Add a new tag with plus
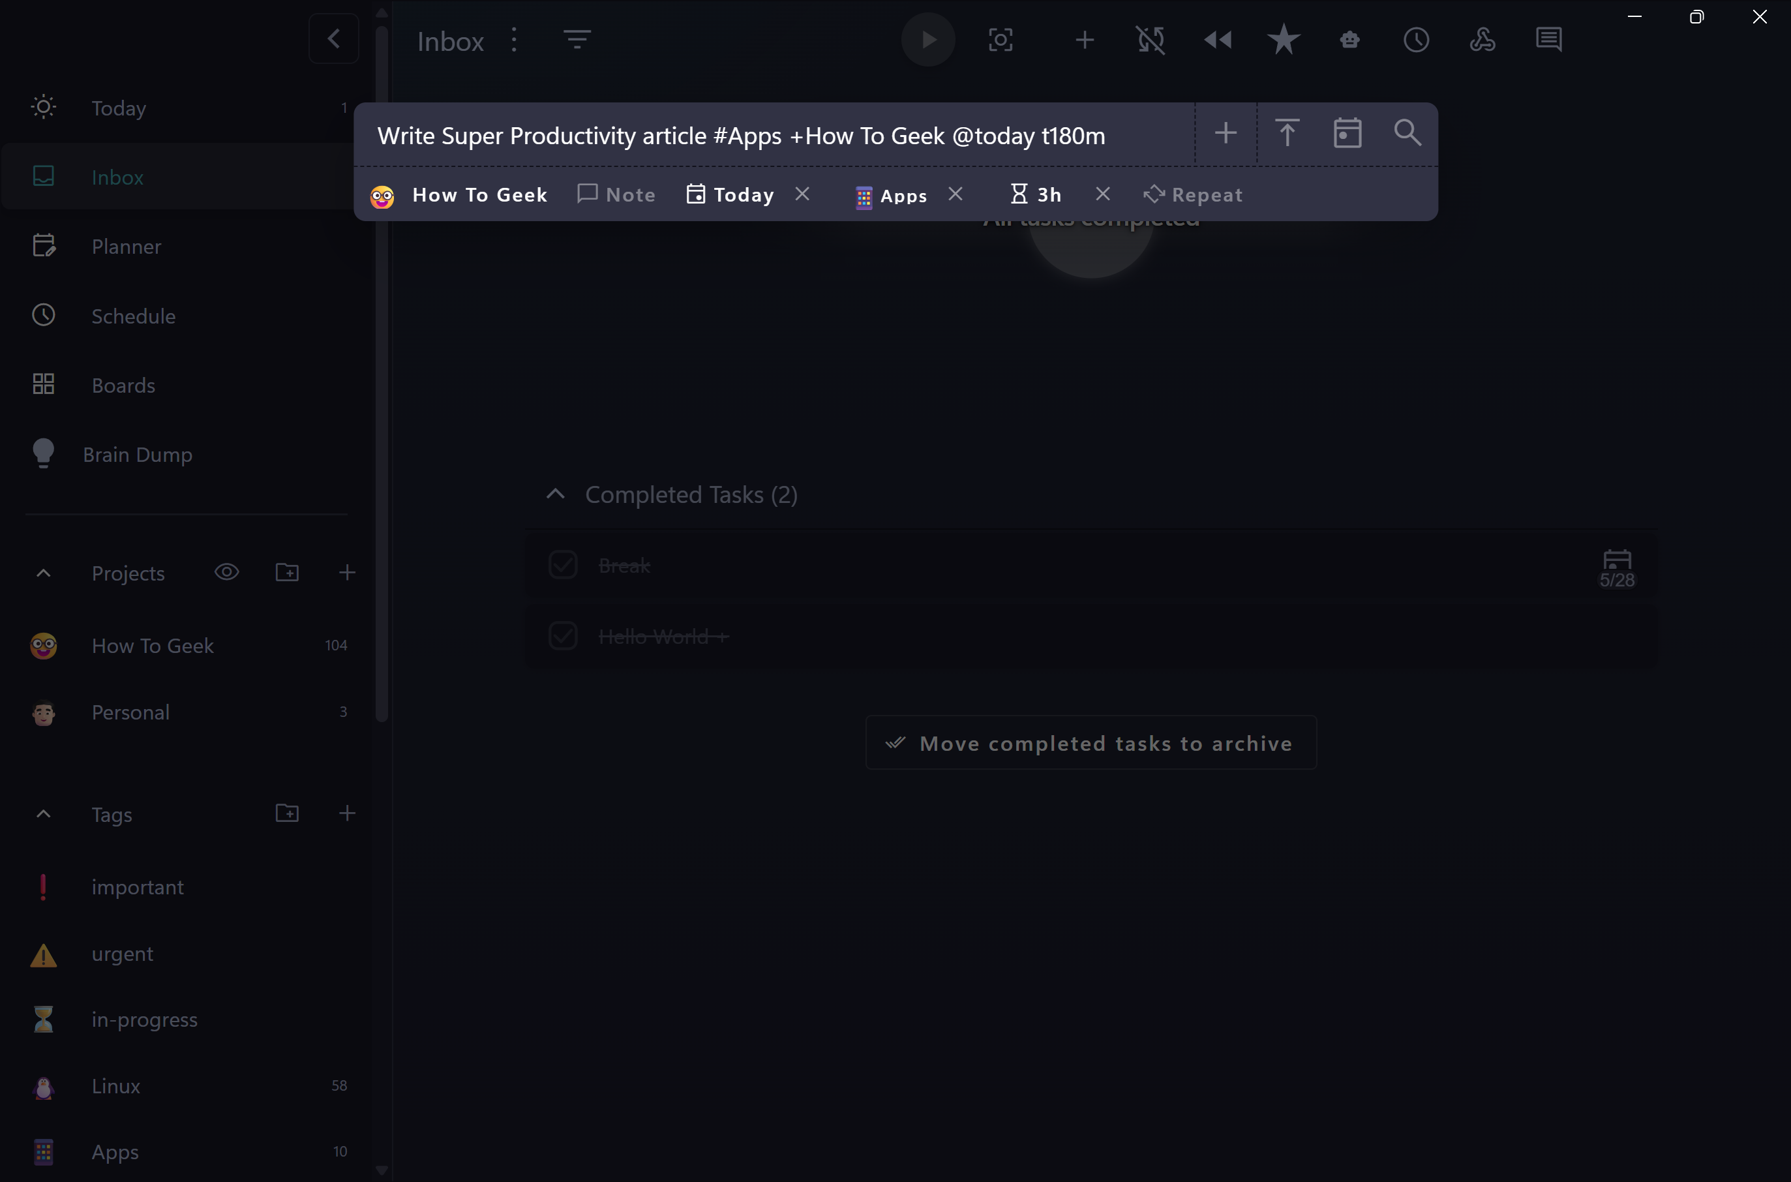Image resolution: width=1791 pixels, height=1182 pixels. 347,813
